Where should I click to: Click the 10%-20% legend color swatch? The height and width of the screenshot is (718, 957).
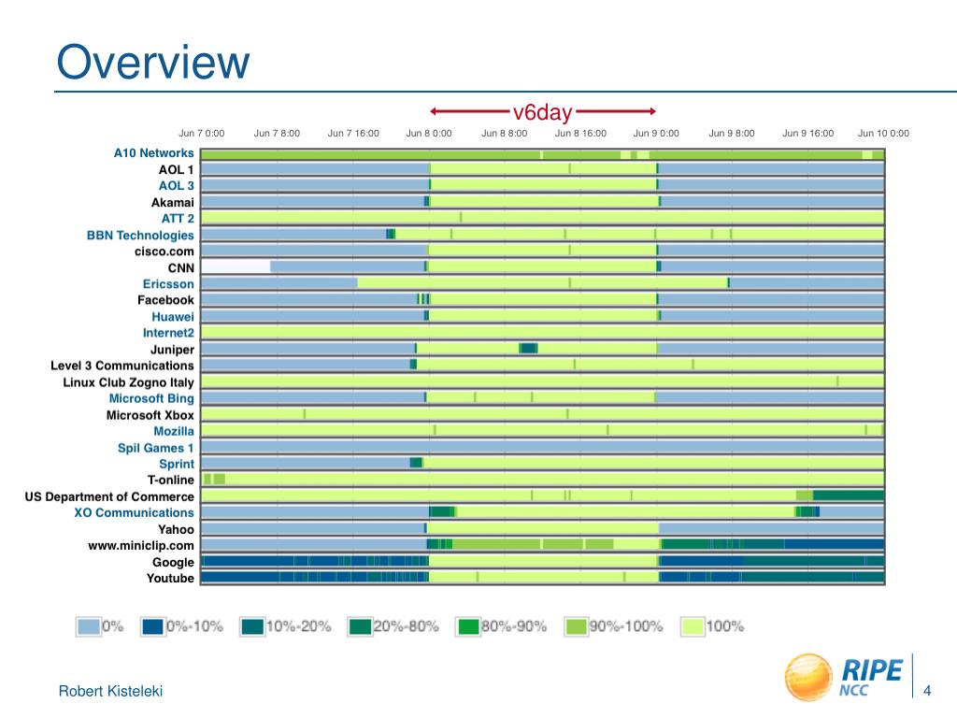[252, 626]
